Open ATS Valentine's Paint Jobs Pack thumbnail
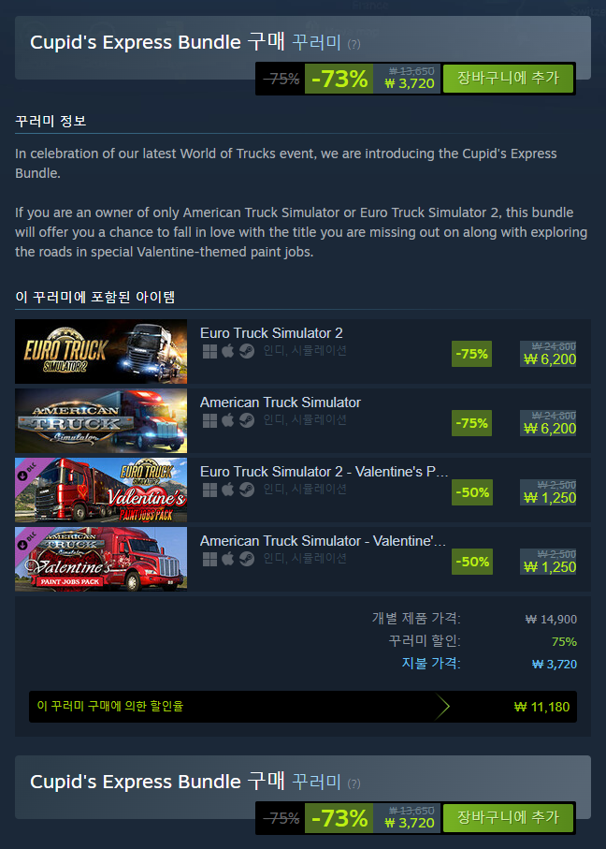 [101, 560]
